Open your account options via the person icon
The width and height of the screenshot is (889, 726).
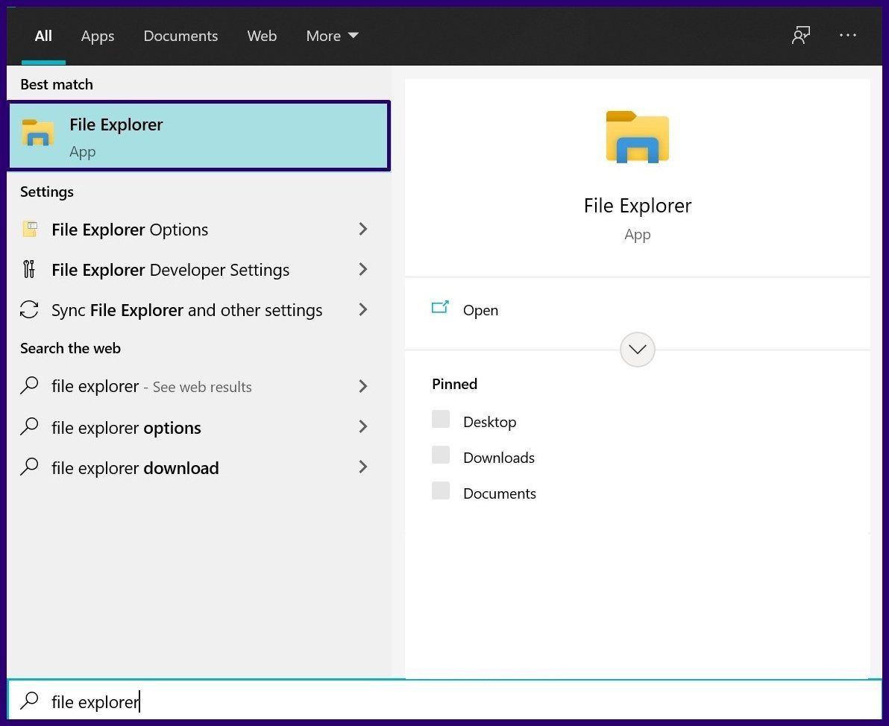click(x=800, y=35)
